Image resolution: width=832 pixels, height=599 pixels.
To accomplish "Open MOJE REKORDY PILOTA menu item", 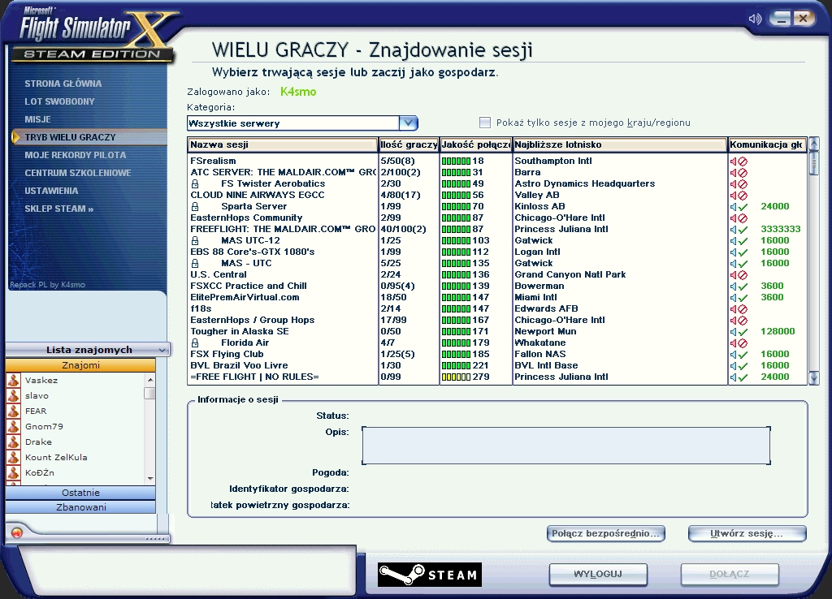I will (76, 155).
